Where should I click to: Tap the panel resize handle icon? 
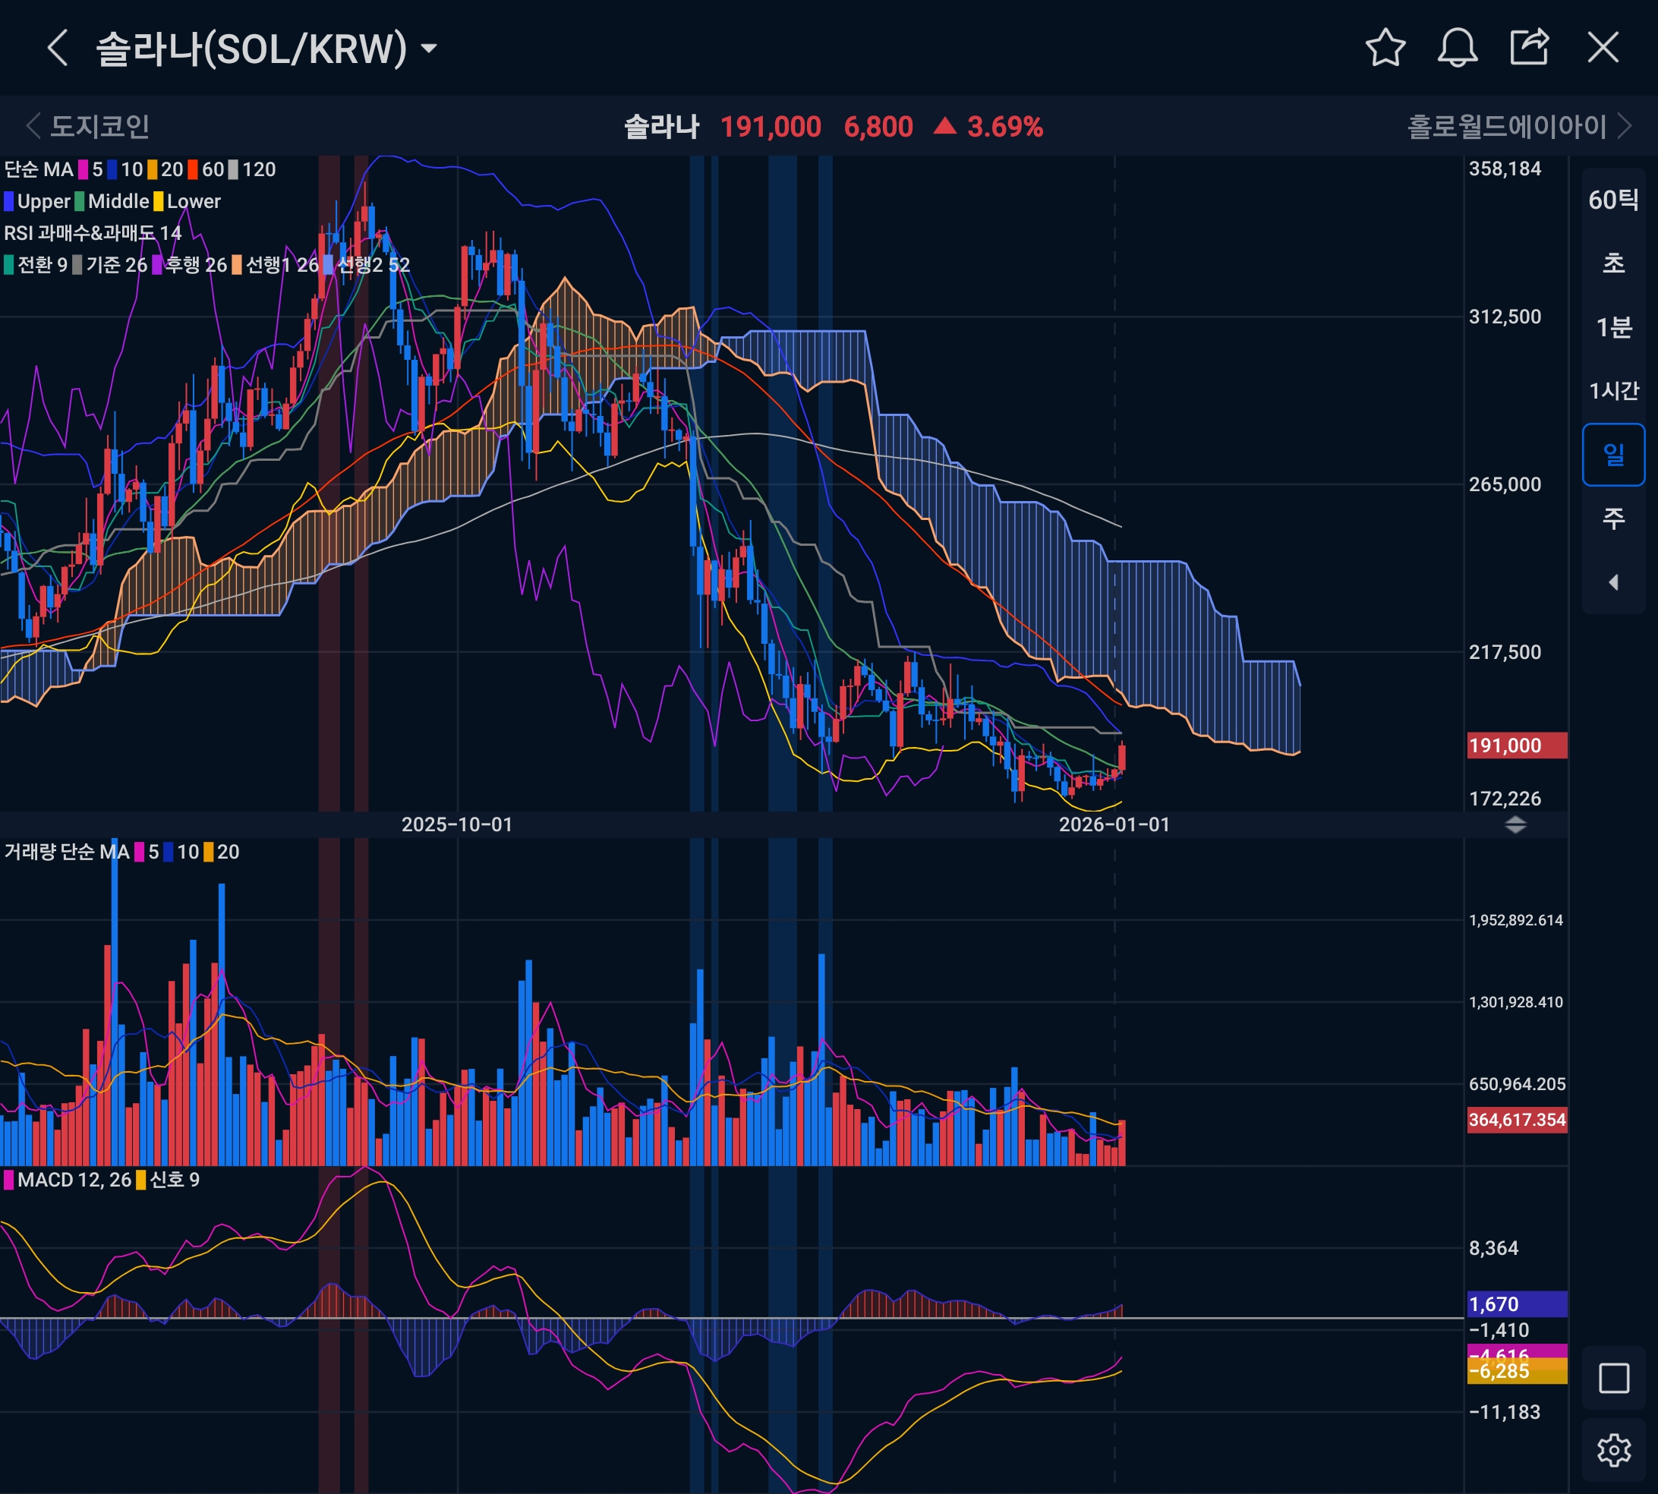tap(1515, 825)
